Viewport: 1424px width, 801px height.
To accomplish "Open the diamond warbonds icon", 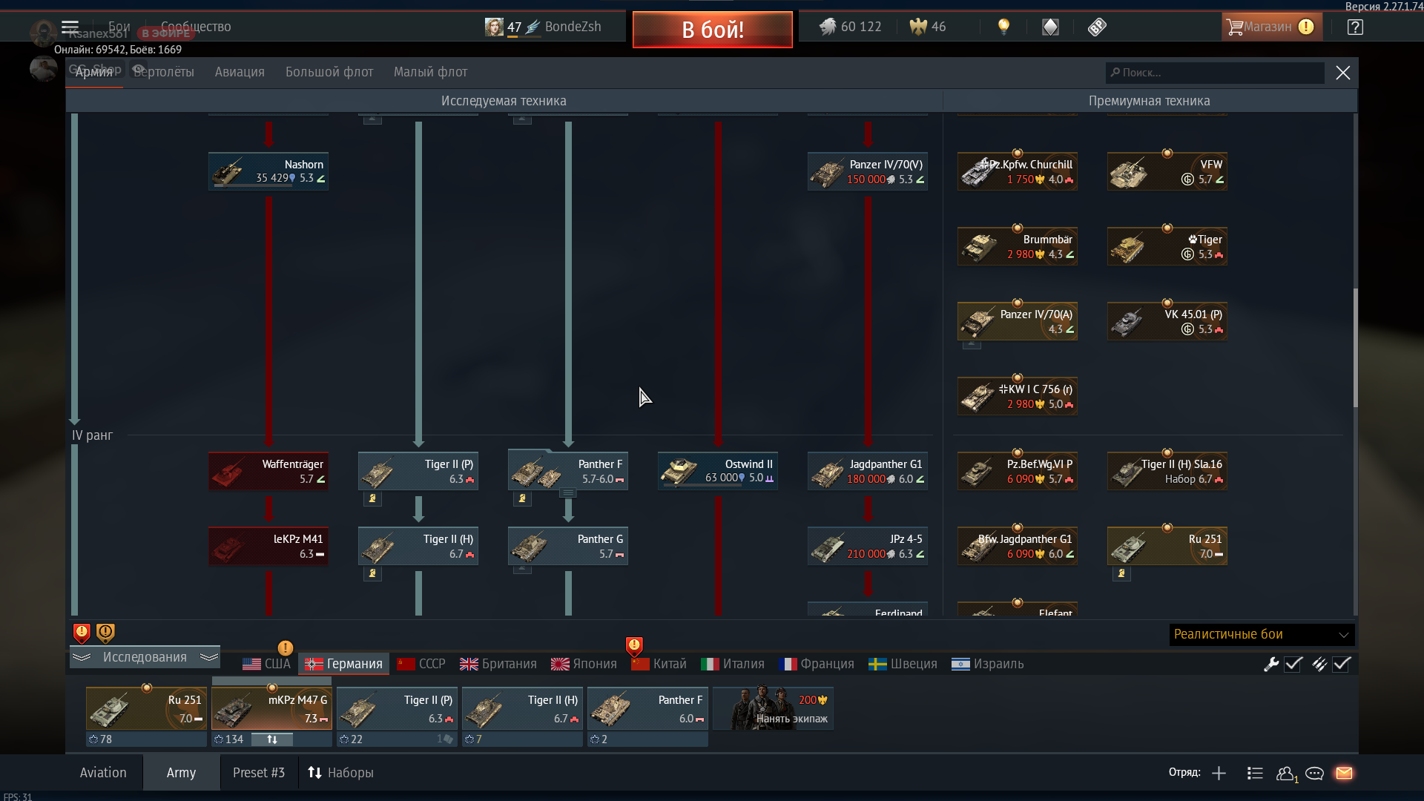I will tap(1050, 27).
